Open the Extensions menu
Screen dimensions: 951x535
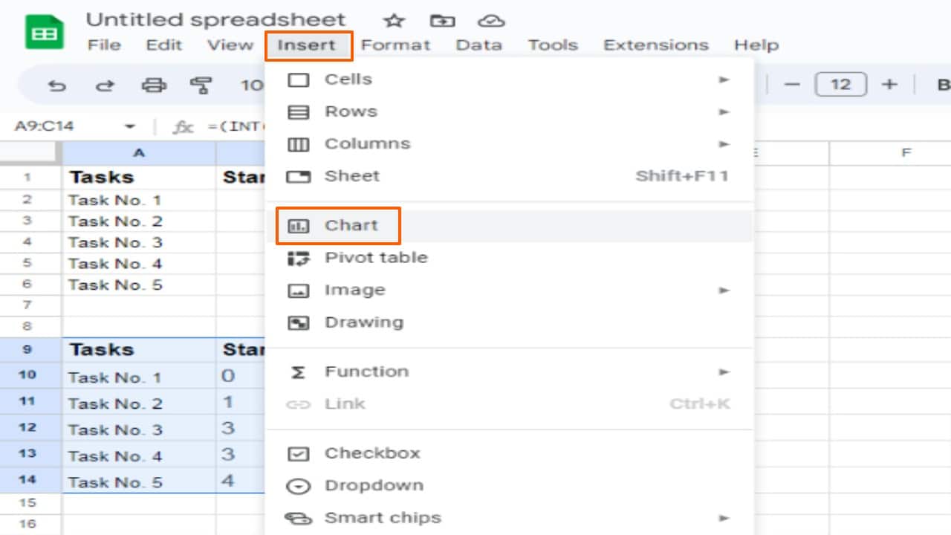pos(655,45)
